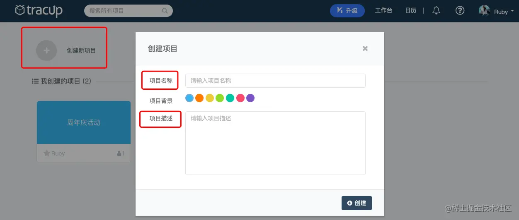Open the notifications bell
The image size is (519, 220).
[x=436, y=11]
